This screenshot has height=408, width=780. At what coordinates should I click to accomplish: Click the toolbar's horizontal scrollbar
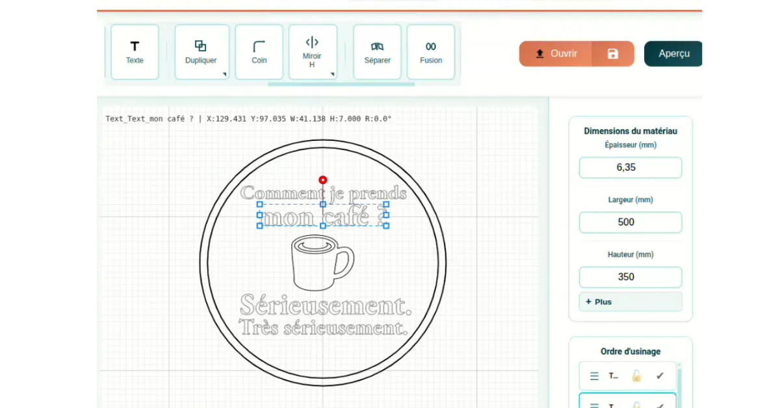click(x=341, y=84)
